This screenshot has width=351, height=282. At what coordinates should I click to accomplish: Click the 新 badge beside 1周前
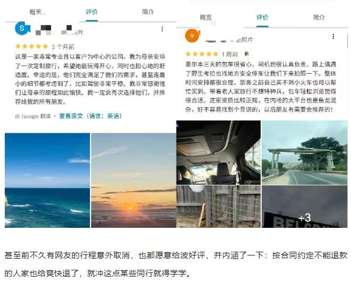click(247, 54)
